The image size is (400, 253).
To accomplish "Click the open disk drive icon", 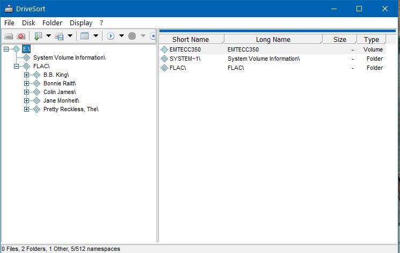I will point(9,36).
